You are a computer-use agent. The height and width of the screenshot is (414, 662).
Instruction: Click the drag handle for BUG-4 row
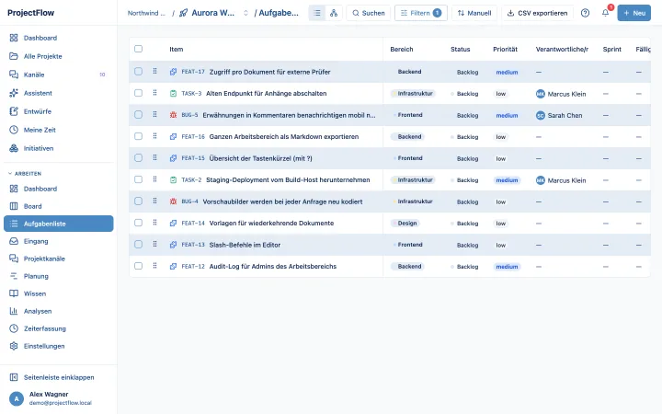[155, 201]
